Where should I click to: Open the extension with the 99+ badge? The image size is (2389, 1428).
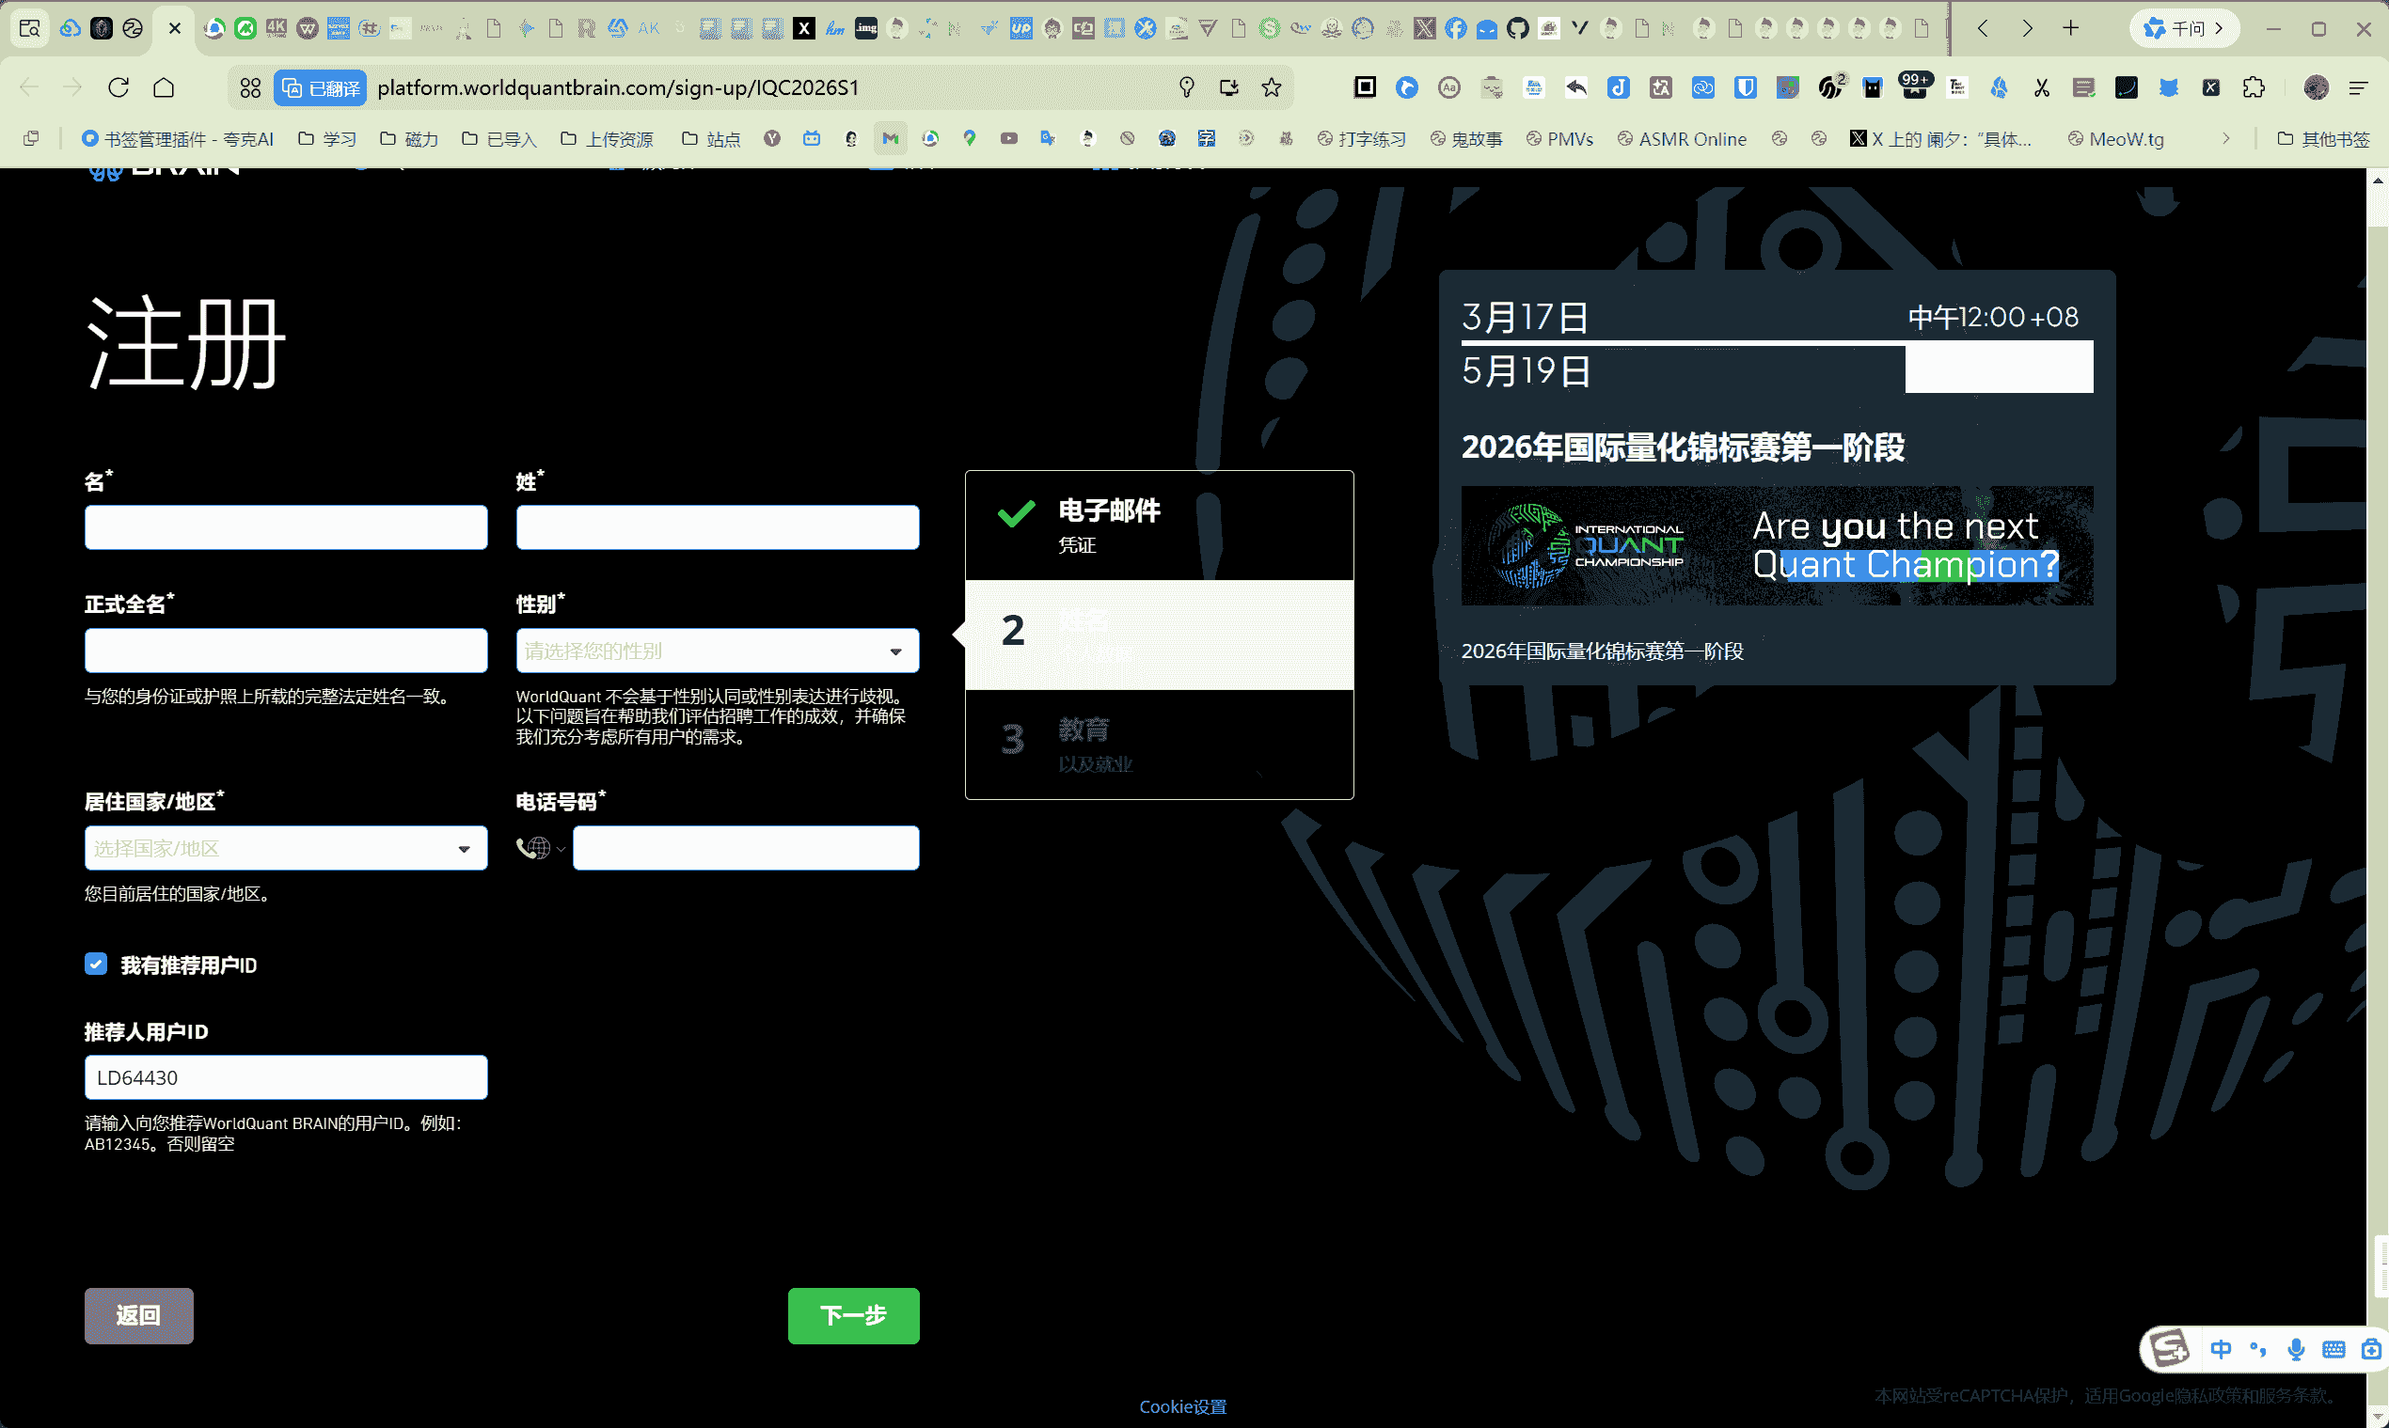click(1914, 86)
